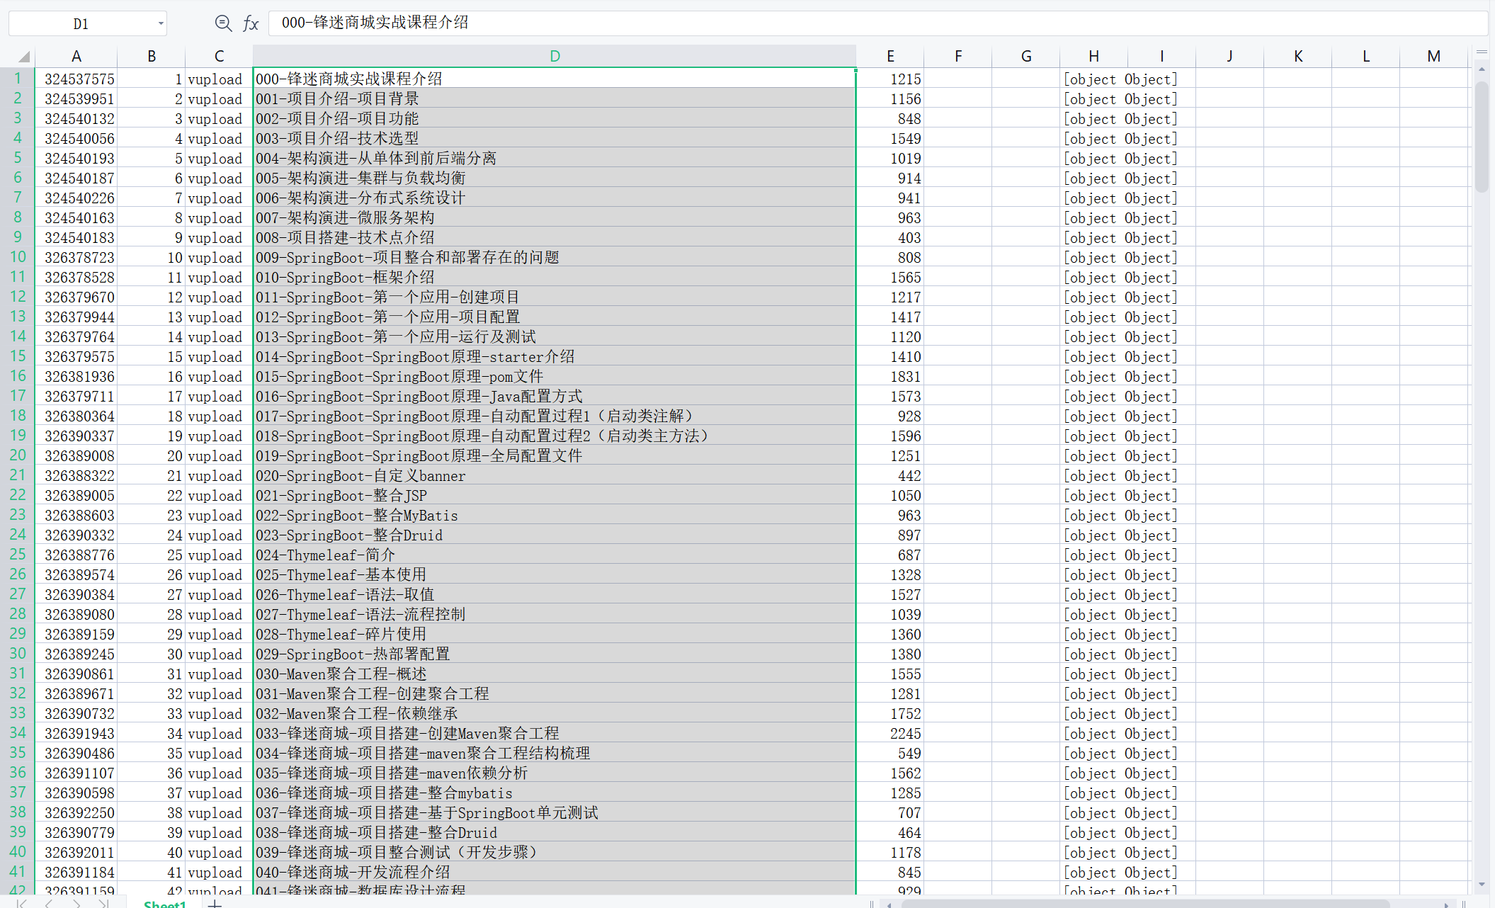1495x908 pixels.
Task: Go to next sheet arrow
Action: [76, 904]
